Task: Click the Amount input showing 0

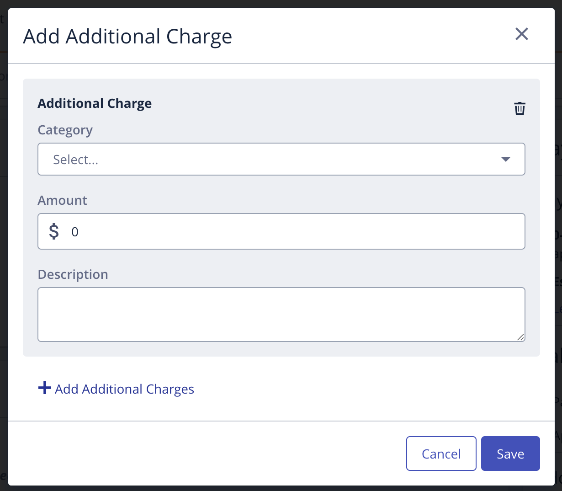Action: point(183,231)
